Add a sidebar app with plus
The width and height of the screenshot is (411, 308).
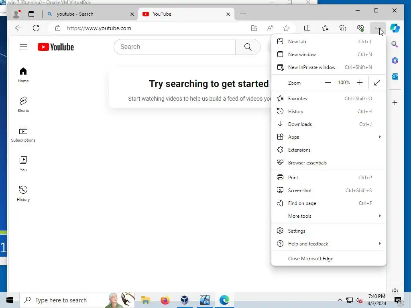click(x=395, y=102)
